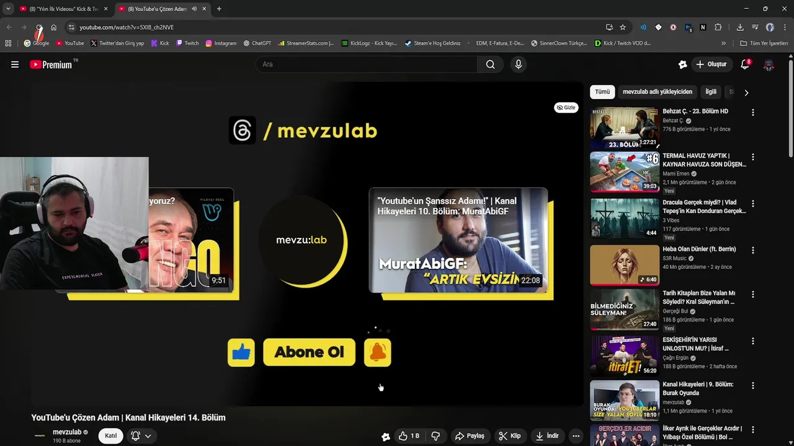Click MuratAbiGF end screen video card

click(458, 240)
